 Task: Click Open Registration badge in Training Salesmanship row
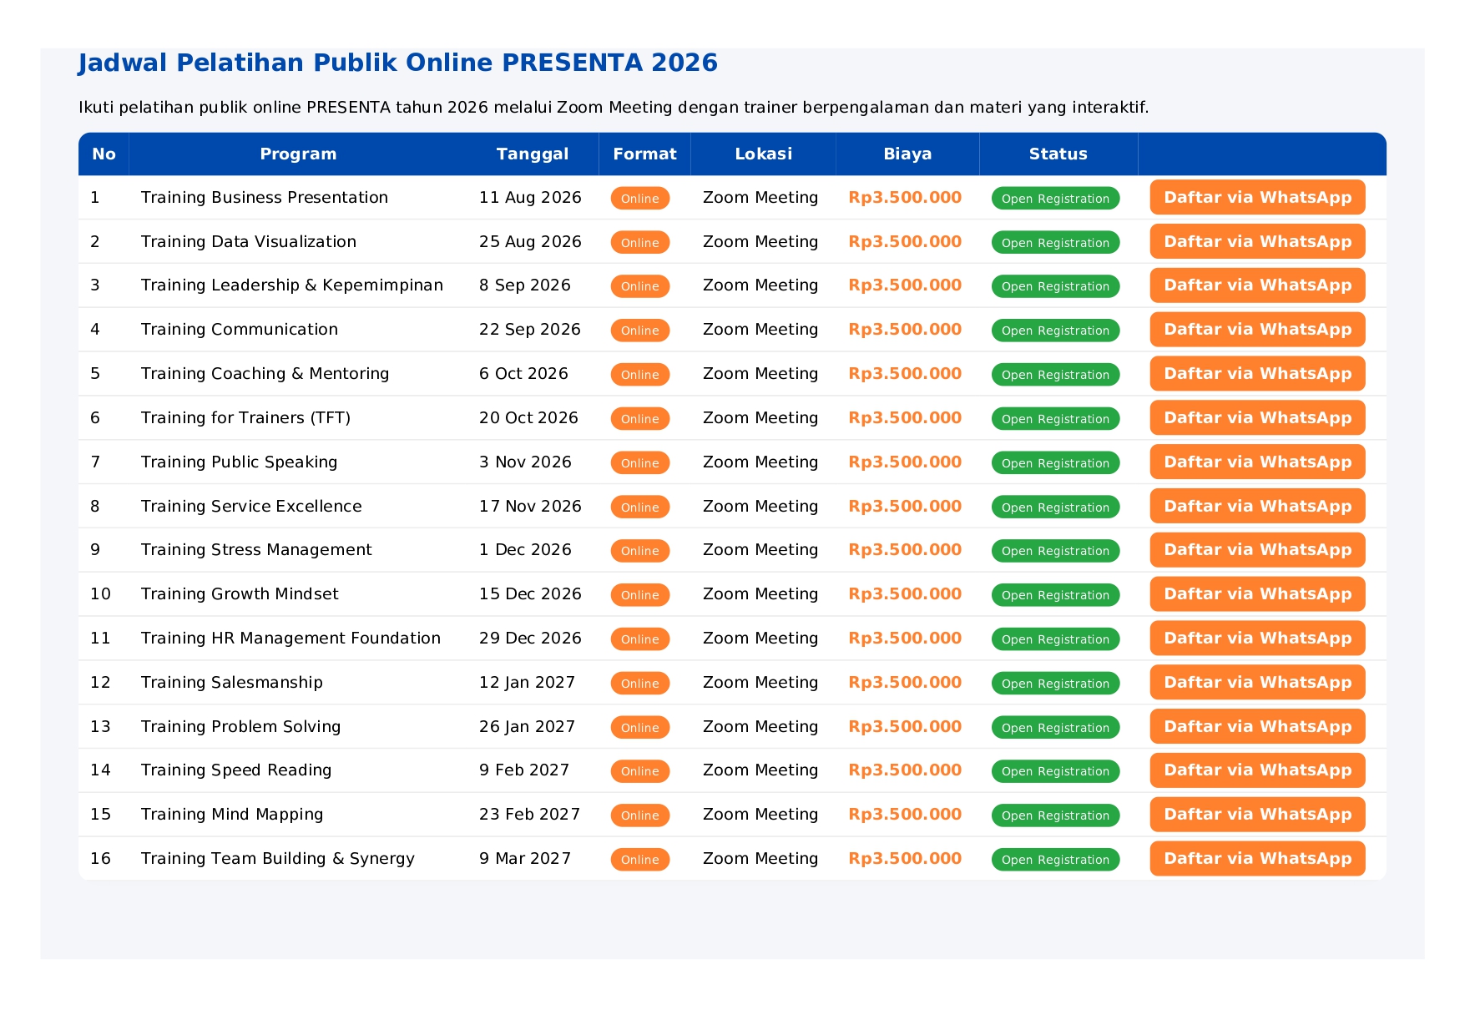point(1055,683)
